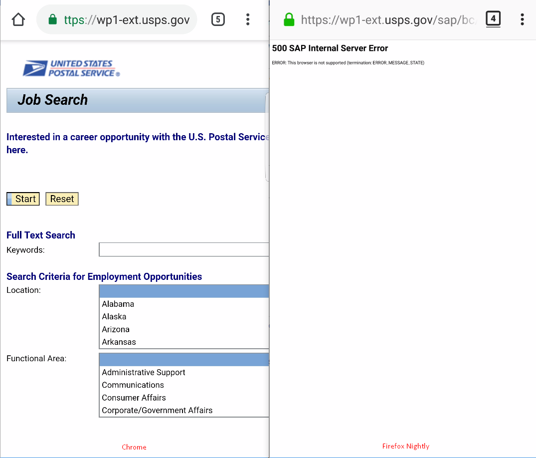Screen dimensions: 536x458
Task: Open Firefox tab counter showing 4
Action: (x=493, y=19)
